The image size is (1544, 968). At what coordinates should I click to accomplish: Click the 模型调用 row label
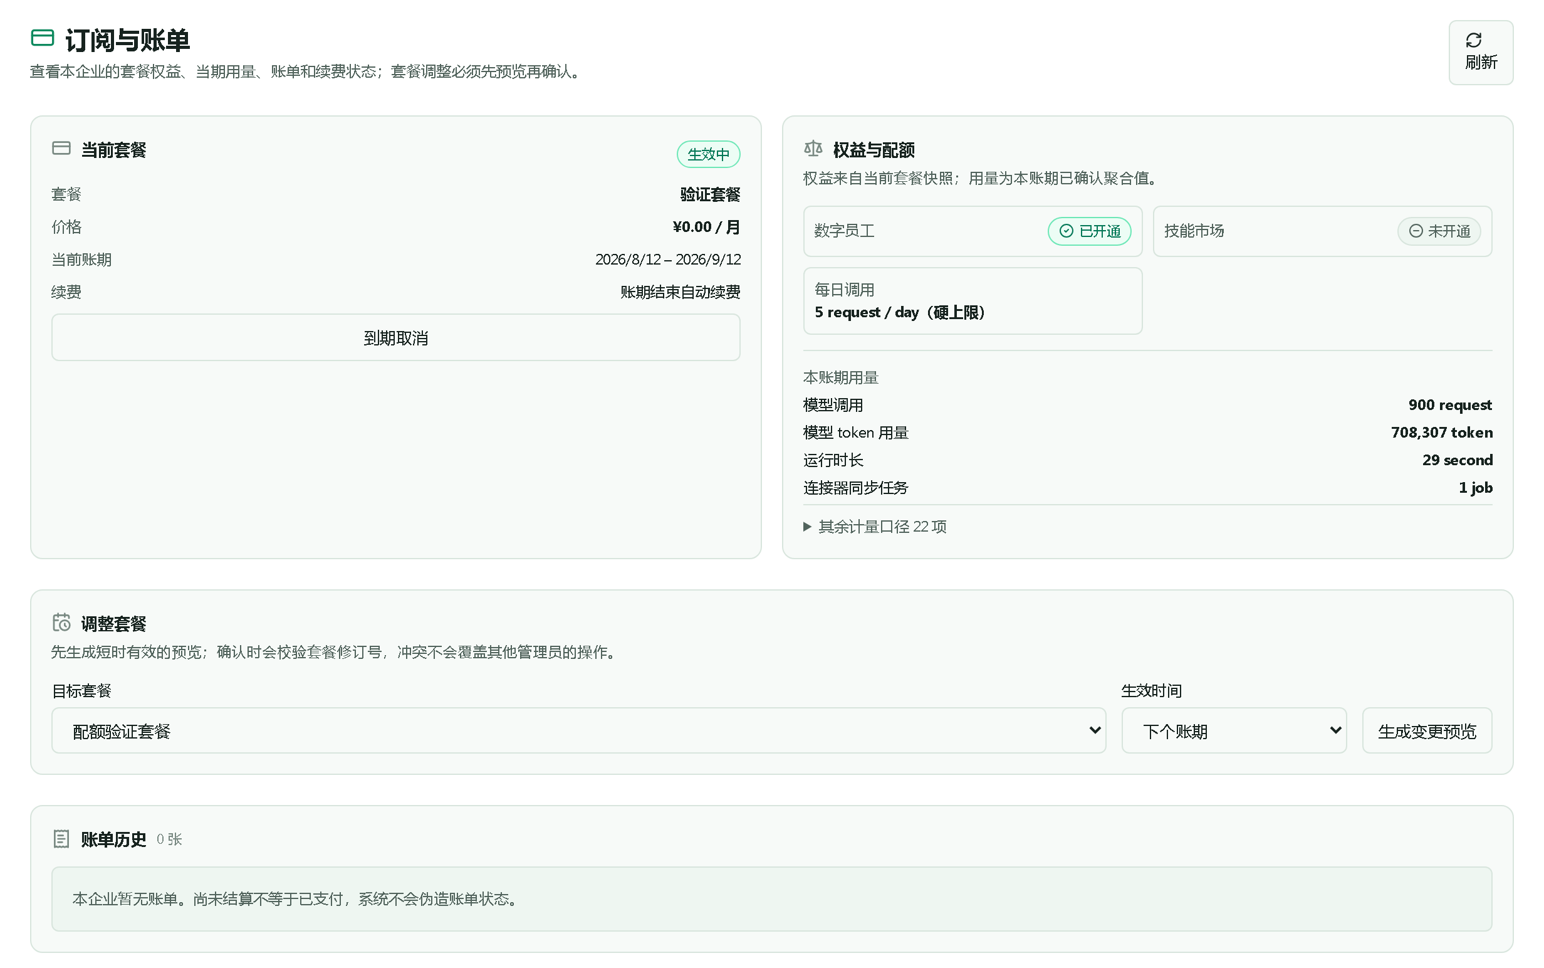coord(833,405)
